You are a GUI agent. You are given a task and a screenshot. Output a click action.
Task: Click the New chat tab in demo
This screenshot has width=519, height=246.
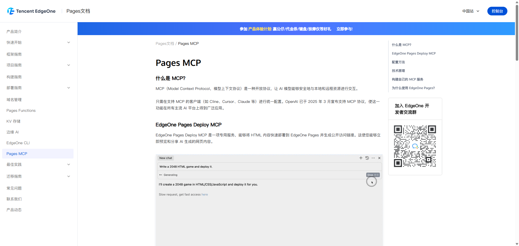pos(166,158)
